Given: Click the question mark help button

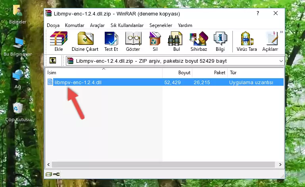Looking at the screenshot, I should [258, 13].
